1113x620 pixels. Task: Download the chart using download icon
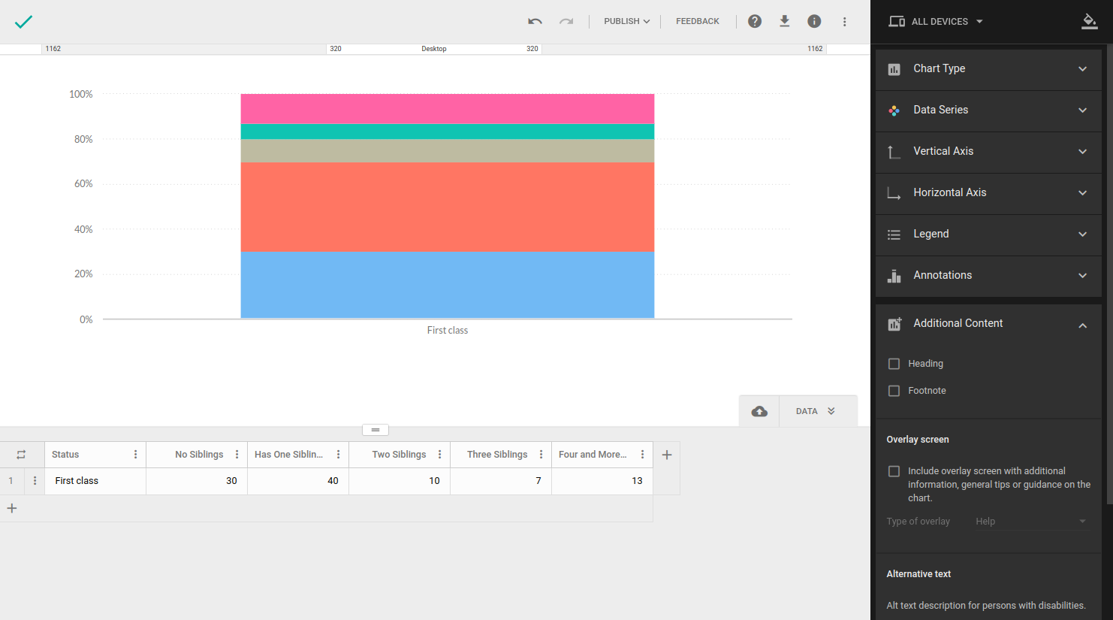point(784,22)
